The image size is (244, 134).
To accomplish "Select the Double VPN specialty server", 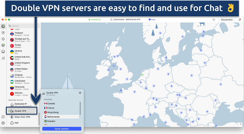I will [x=21, y=111].
